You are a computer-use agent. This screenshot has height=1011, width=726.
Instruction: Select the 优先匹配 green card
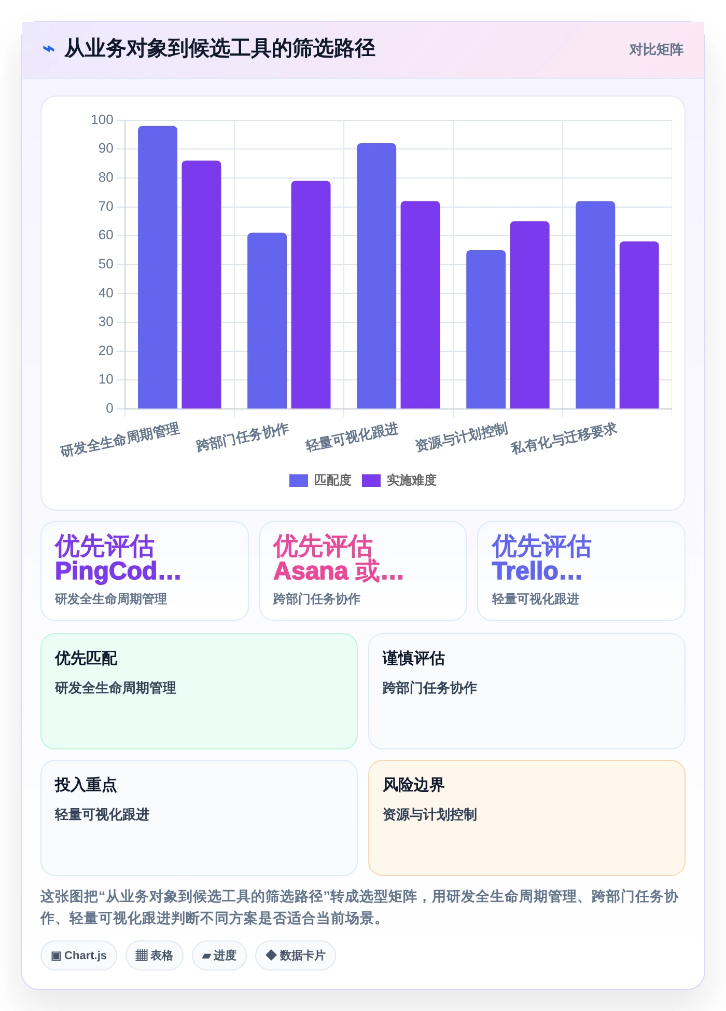[x=199, y=691]
